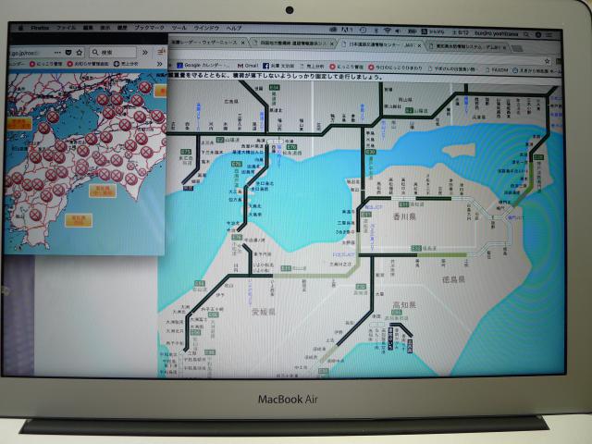
Task: Open Firefox page actions ellipsis
Action: coord(57,52)
